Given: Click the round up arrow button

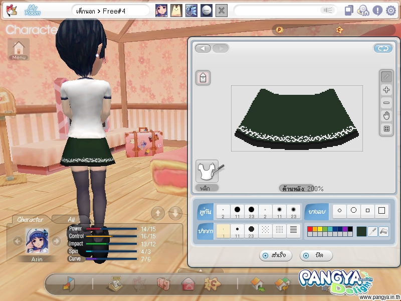Looking at the screenshot, I should tap(158, 213).
